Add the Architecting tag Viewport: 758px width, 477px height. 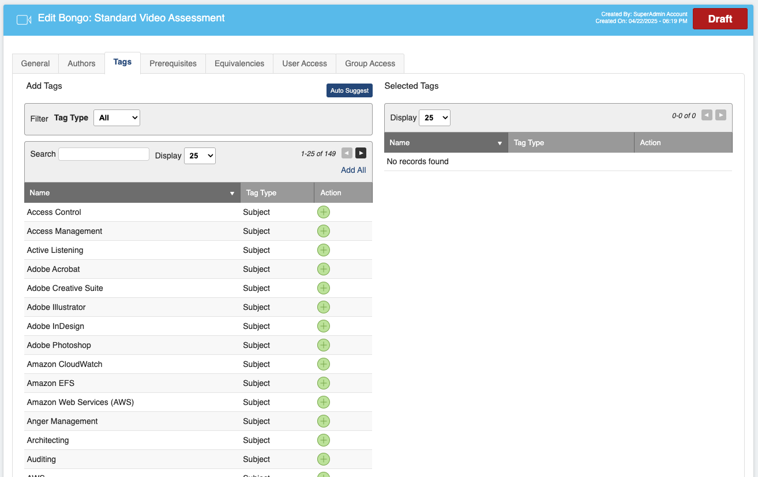[324, 440]
